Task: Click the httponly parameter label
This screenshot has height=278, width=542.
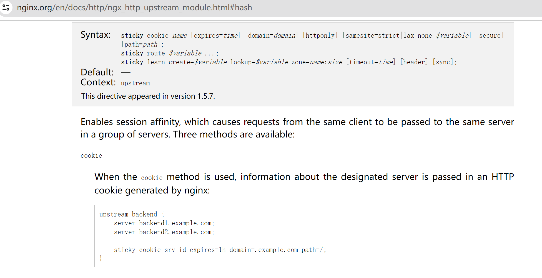Action: coord(320,35)
